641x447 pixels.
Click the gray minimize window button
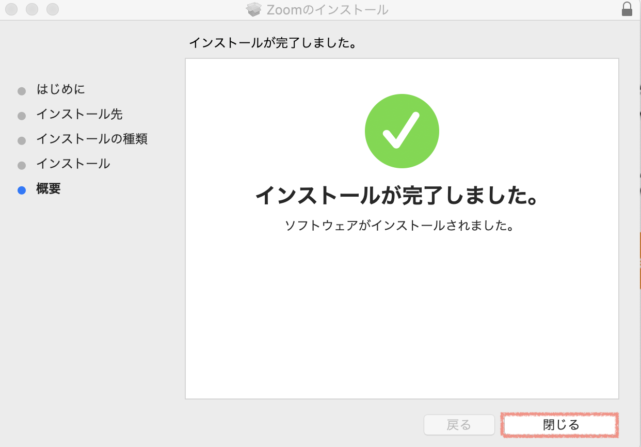32,9
